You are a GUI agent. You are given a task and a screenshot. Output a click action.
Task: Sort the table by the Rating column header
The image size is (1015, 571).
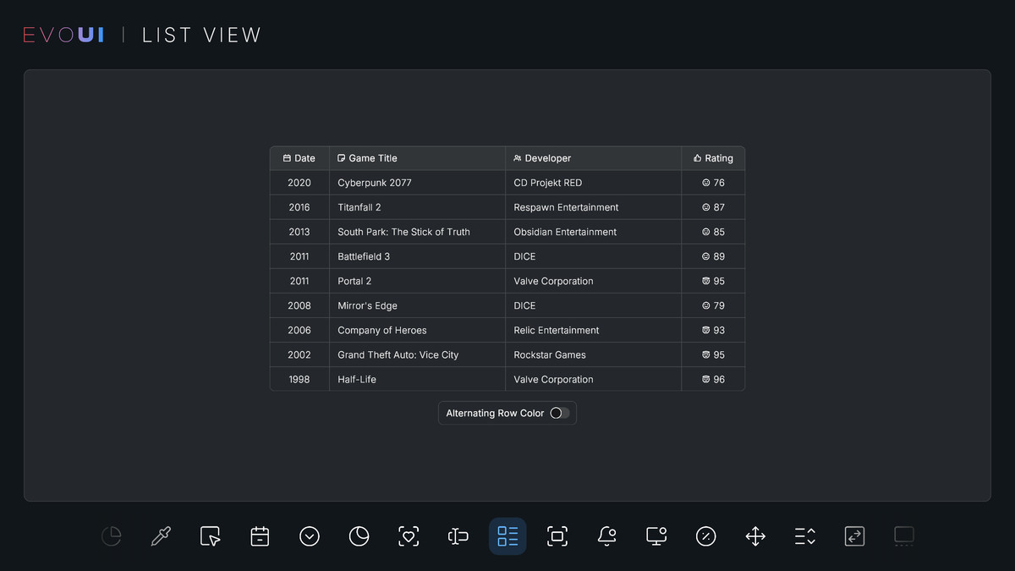(713, 158)
